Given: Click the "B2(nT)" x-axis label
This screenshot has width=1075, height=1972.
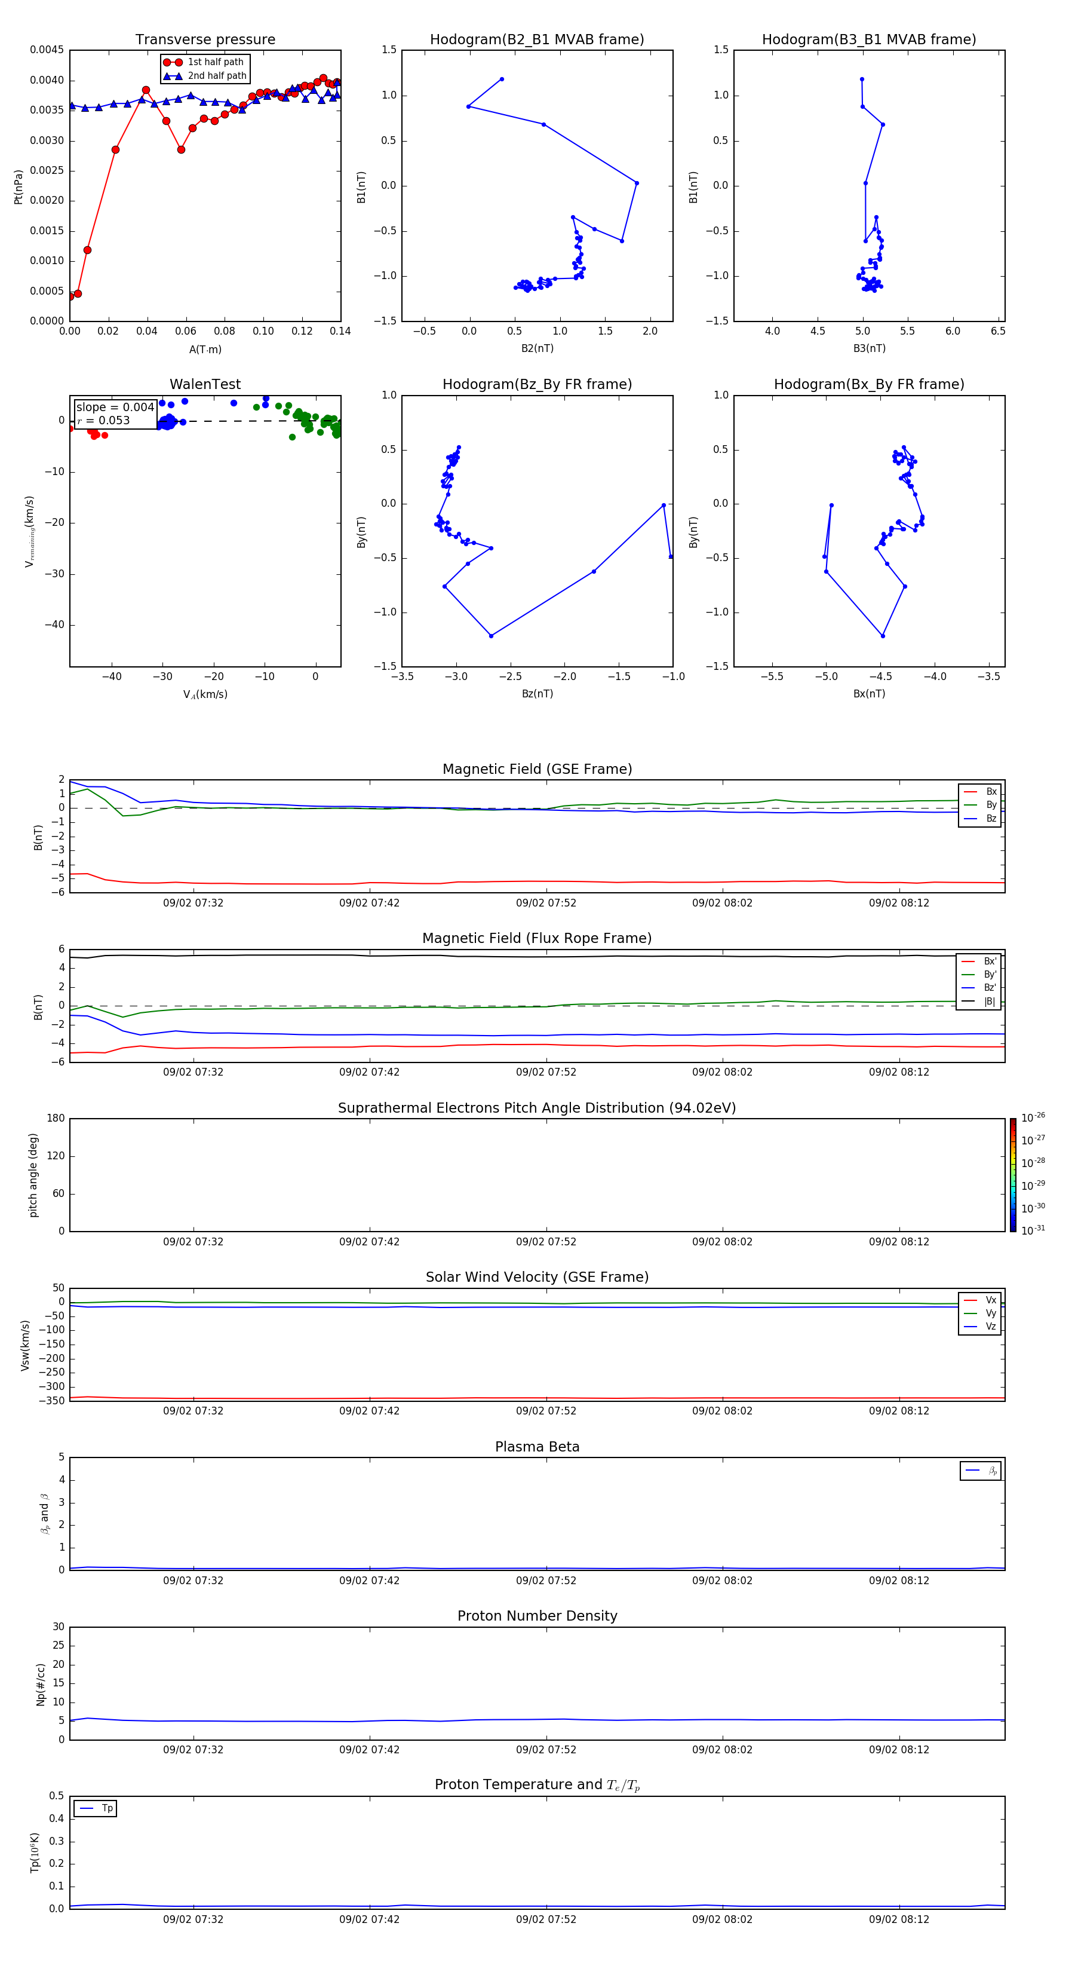Looking at the screenshot, I should [x=537, y=348].
